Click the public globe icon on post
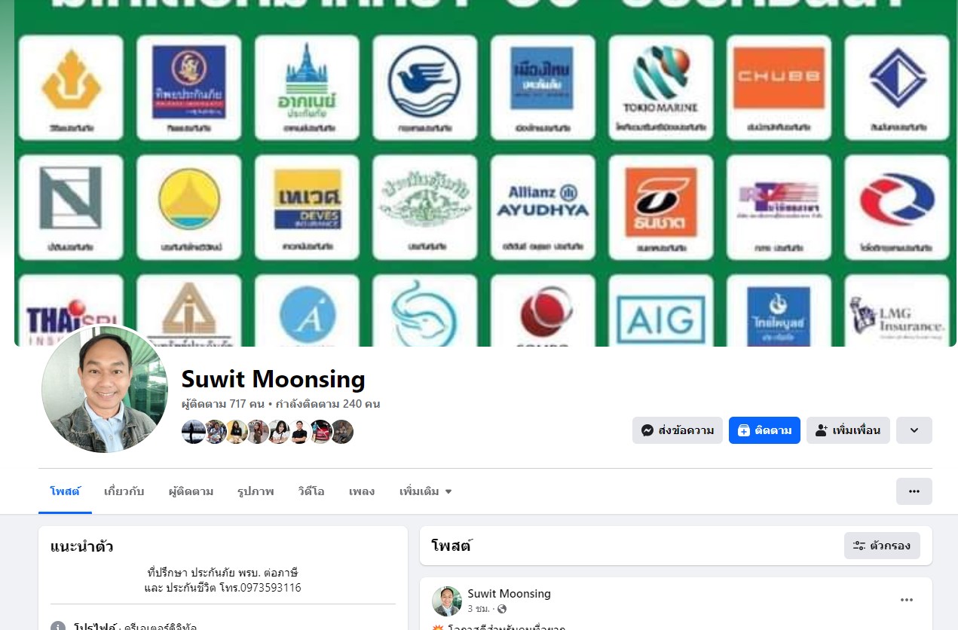This screenshot has height=630, width=958. [x=502, y=609]
